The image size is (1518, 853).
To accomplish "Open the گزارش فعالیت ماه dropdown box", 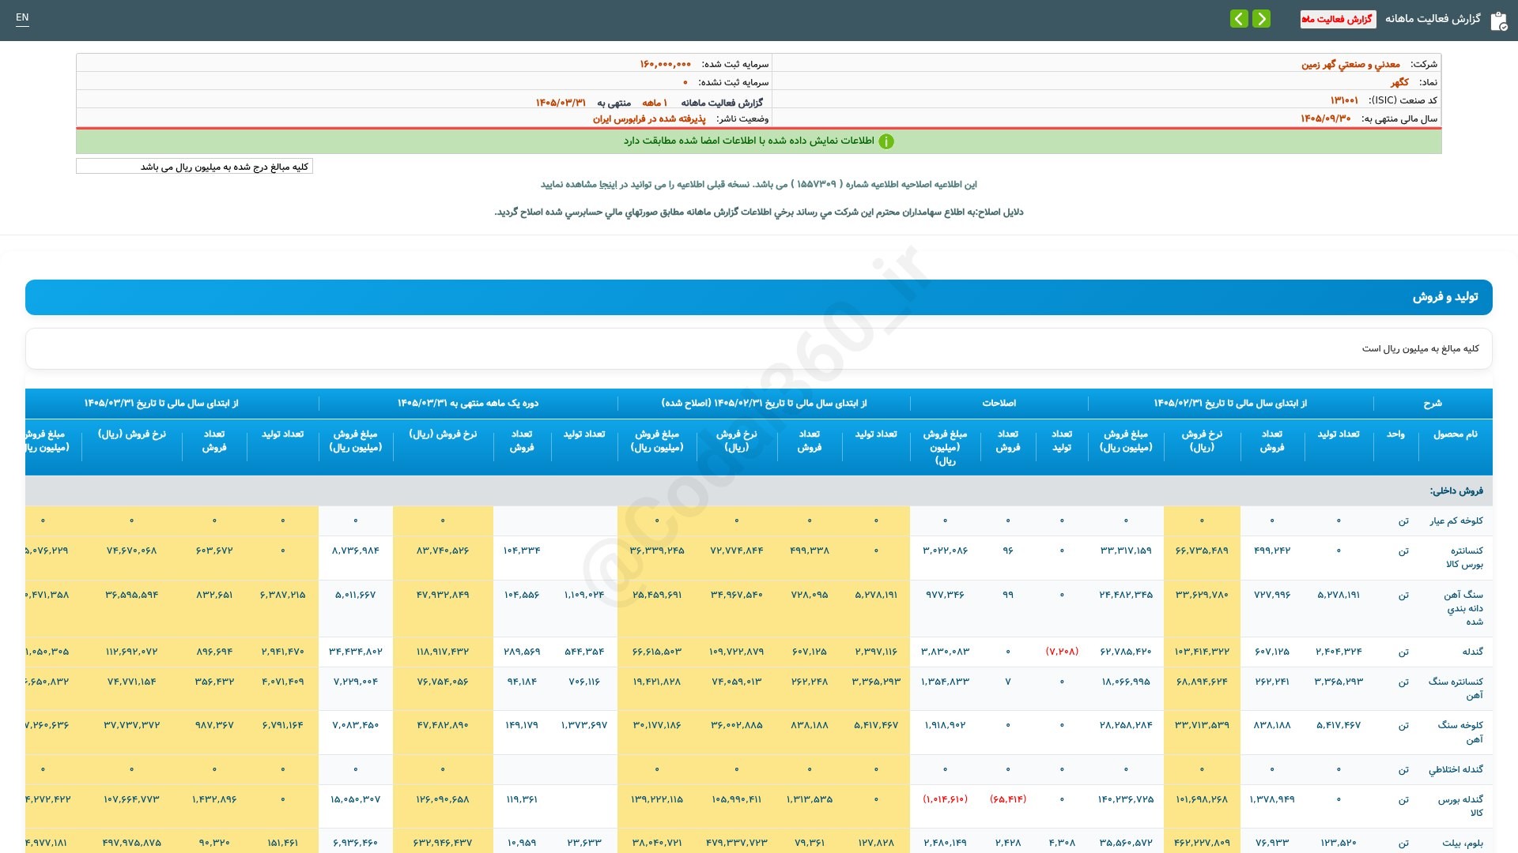I will click(1338, 19).
